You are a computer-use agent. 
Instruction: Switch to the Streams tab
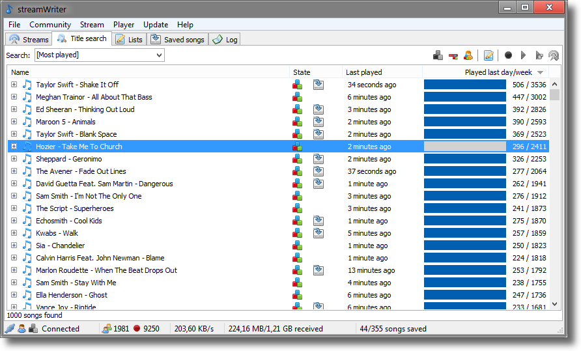(29, 40)
